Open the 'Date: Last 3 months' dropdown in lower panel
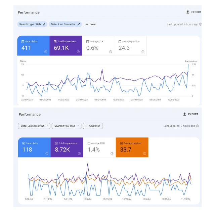 (34, 126)
